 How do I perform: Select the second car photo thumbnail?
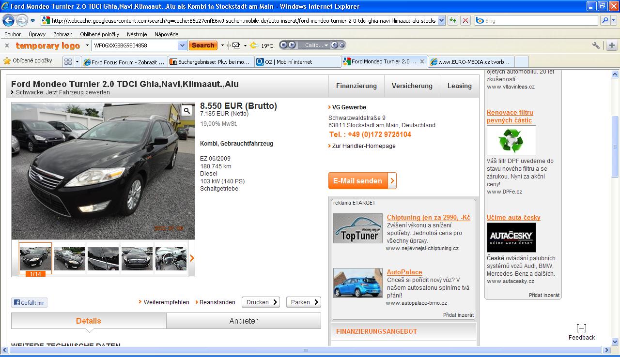[69, 259]
